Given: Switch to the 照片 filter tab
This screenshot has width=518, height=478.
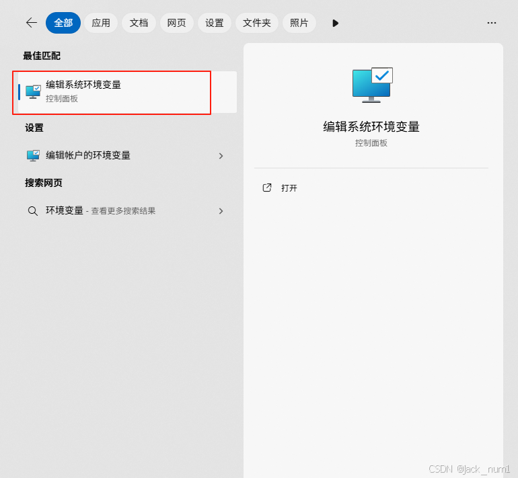Looking at the screenshot, I should [x=299, y=23].
